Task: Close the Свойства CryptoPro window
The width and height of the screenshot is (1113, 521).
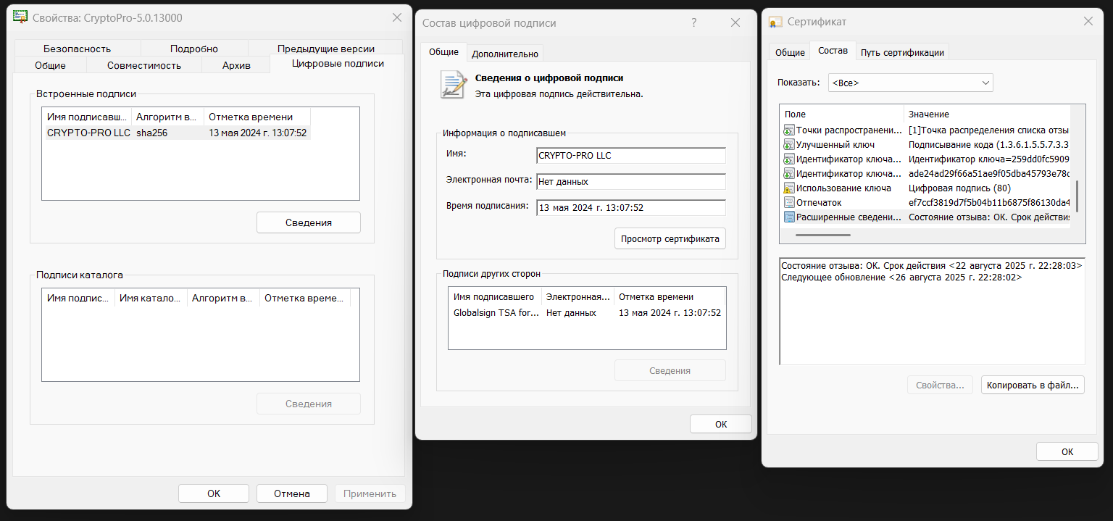Action: tap(396, 17)
